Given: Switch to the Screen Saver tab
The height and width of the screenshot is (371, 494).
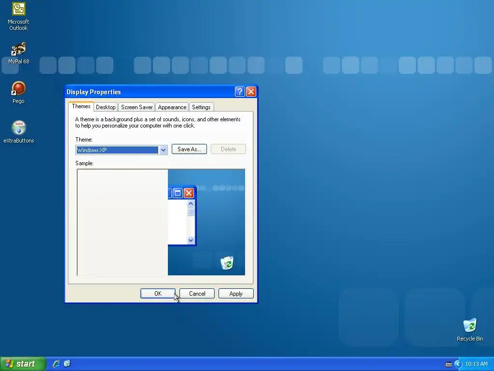Looking at the screenshot, I should (x=137, y=107).
